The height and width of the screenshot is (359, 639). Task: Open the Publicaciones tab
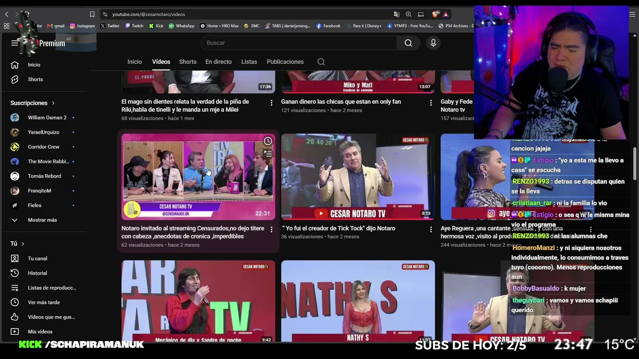pos(285,62)
